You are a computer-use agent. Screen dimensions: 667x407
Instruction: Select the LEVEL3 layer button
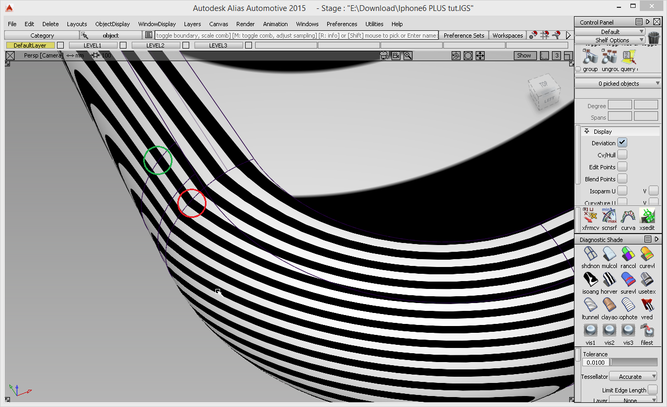tap(218, 45)
